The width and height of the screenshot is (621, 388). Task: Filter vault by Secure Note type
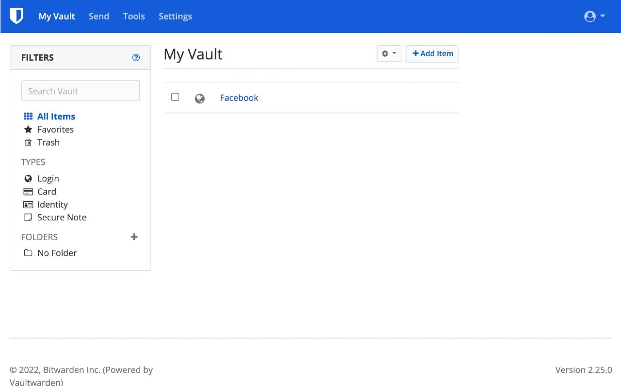62,217
